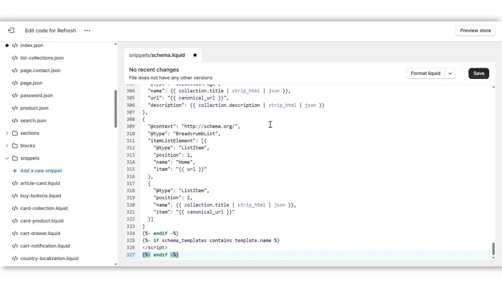
Task: Click the code icon beside index.json
Action: coord(15,46)
